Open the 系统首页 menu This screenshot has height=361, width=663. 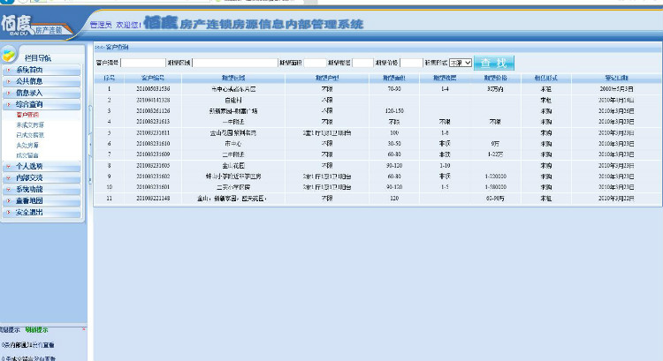tap(42, 70)
